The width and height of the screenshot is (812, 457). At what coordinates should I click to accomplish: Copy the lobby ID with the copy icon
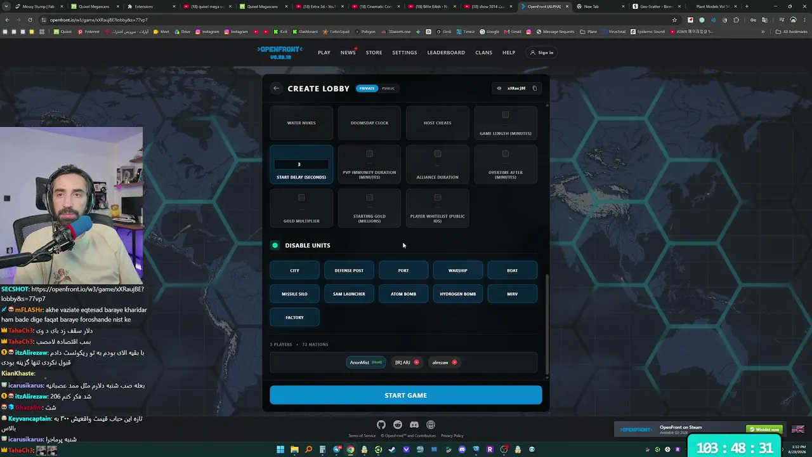(x=535, y=88)
